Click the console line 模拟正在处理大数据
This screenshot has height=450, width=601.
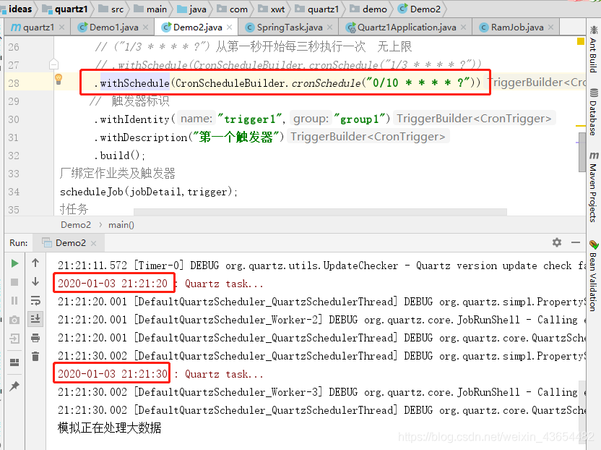109,428
